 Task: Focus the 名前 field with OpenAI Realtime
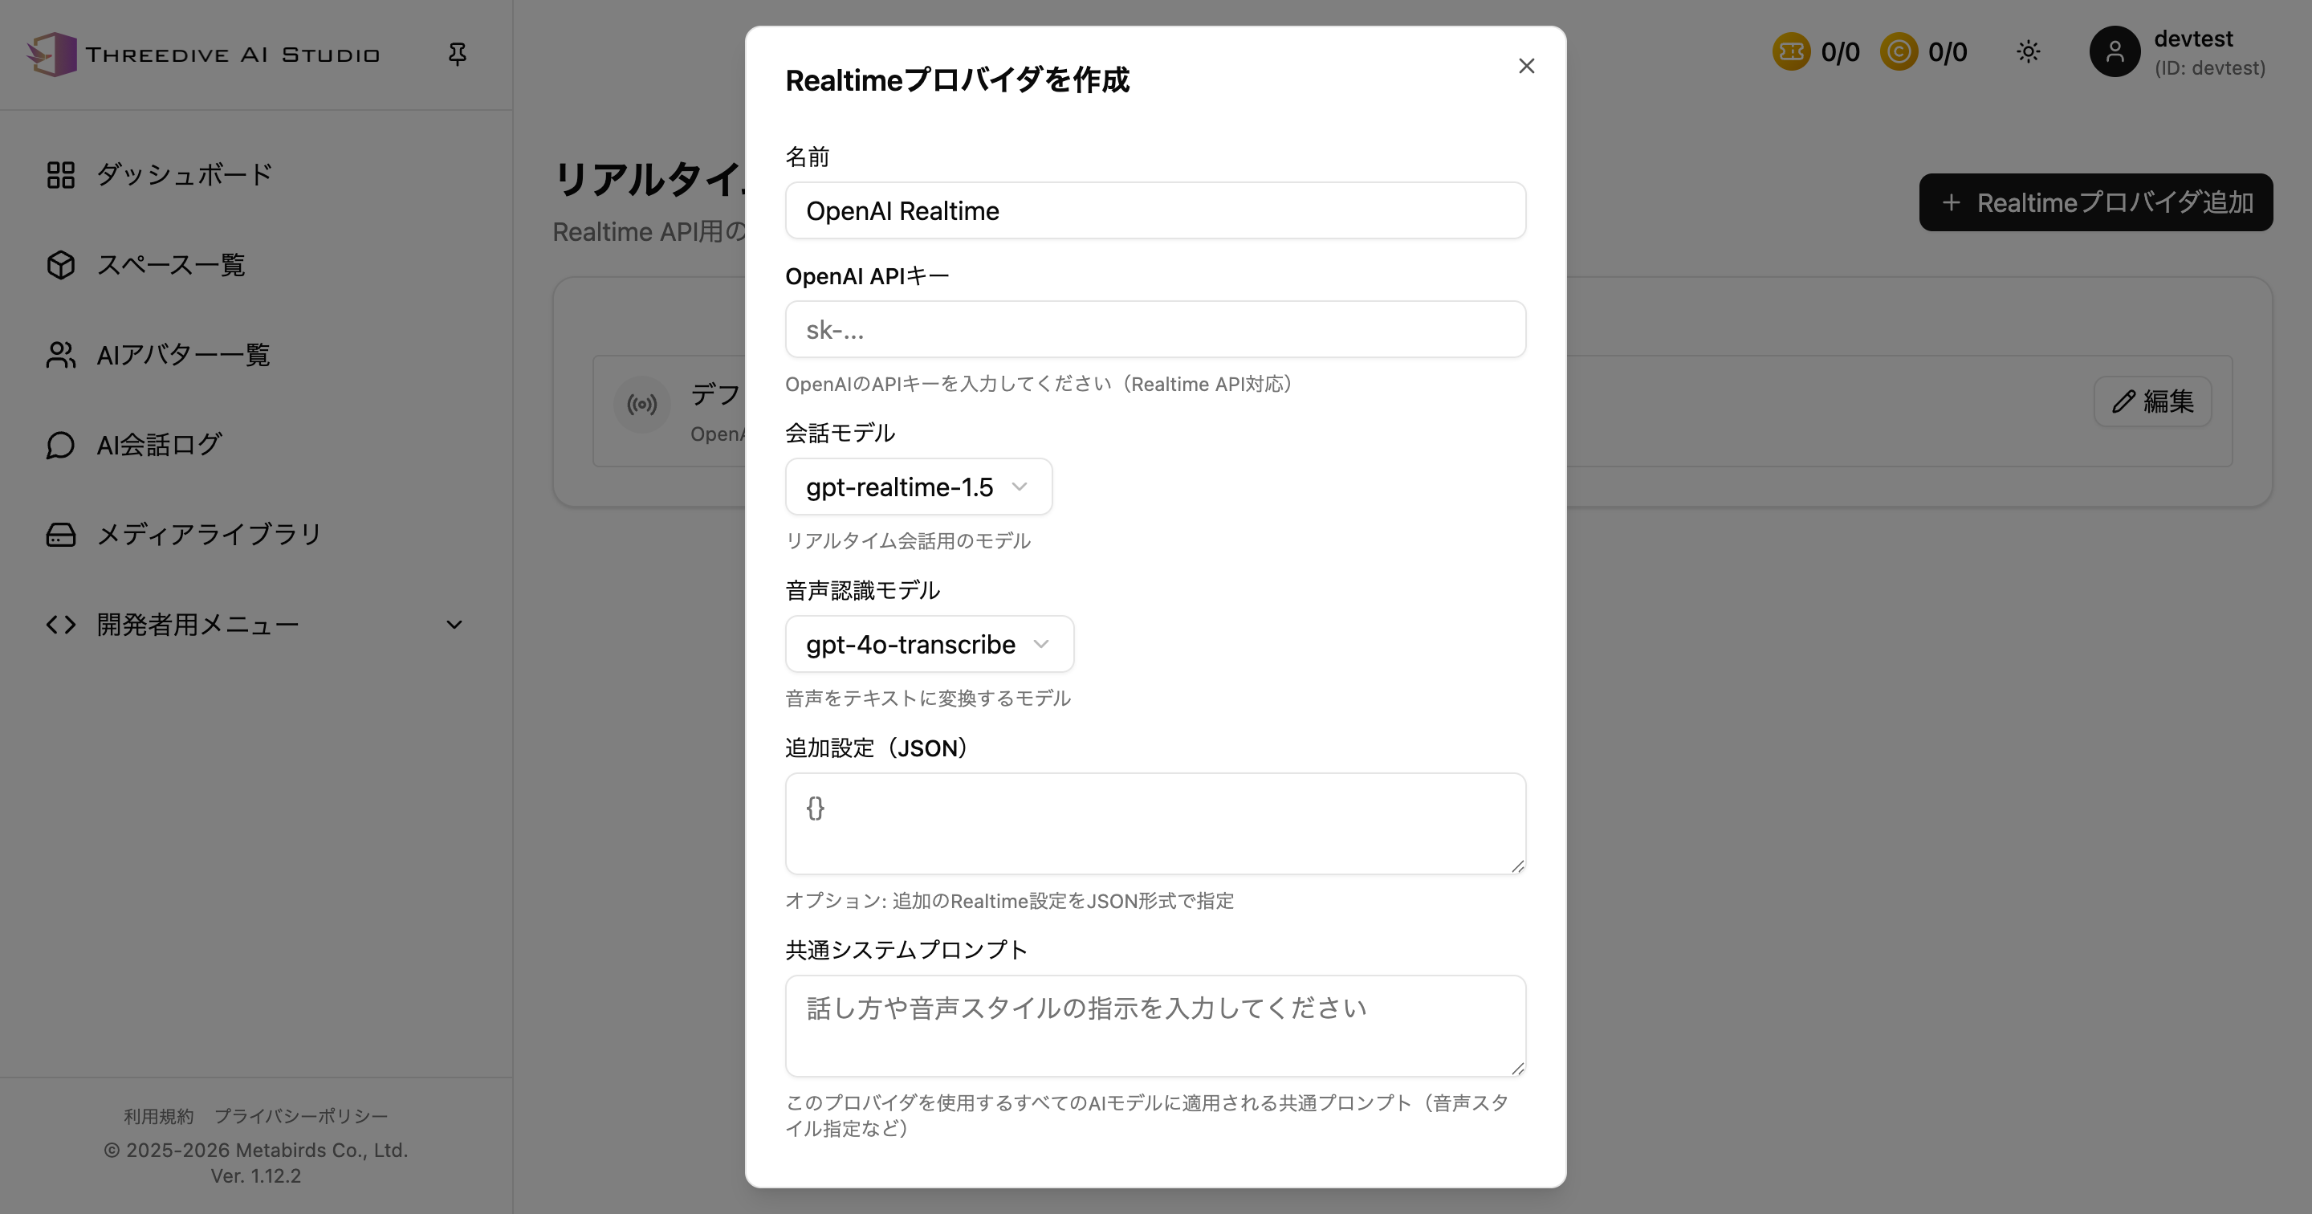click(x=1155, y=210)
